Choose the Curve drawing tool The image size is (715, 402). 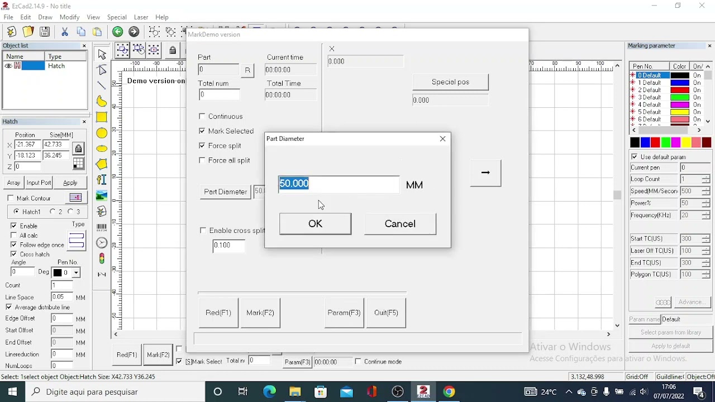[x=102, y=101]
